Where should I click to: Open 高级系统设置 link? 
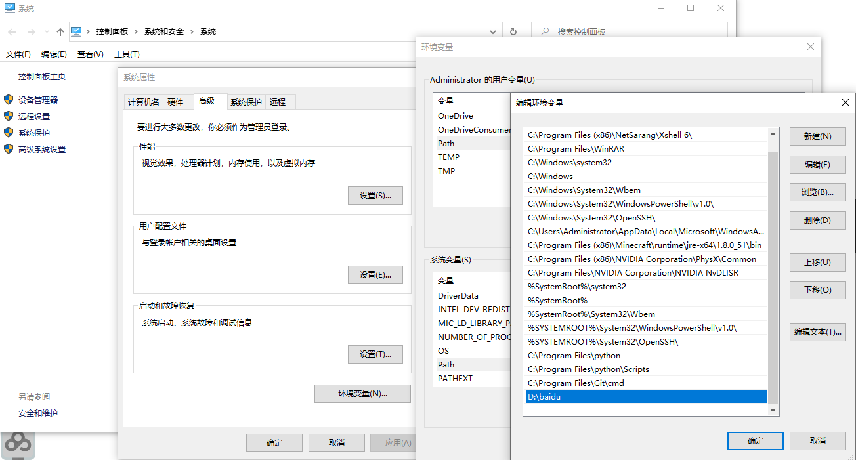click(x=42, y=149)
